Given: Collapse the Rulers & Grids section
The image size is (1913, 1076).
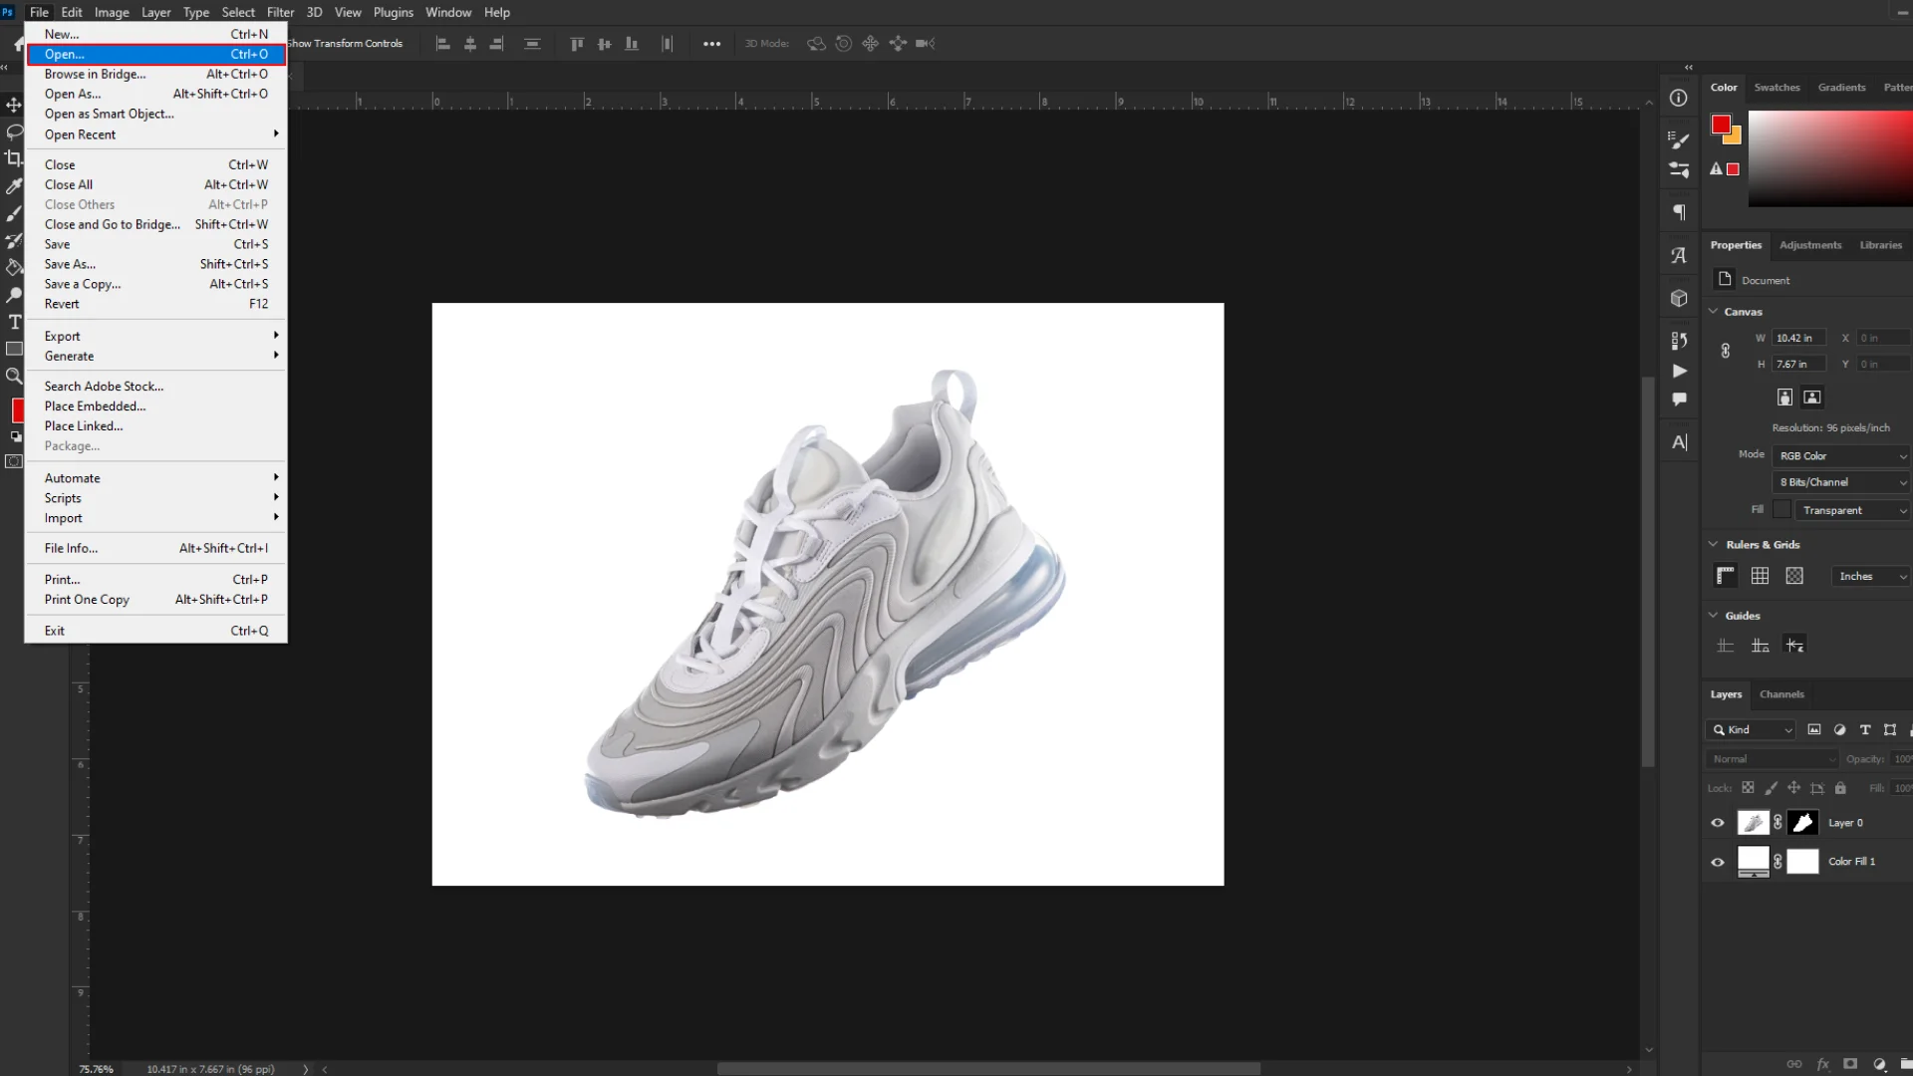Looking at the screenshot, I should pos(1713,544).
